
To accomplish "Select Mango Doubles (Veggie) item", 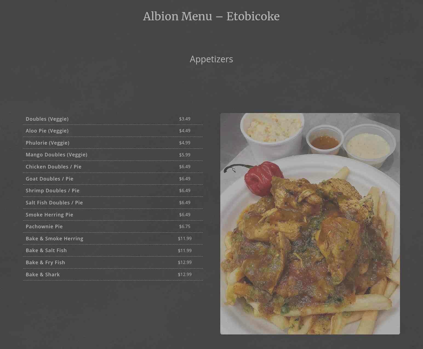I will coord(113,155).
